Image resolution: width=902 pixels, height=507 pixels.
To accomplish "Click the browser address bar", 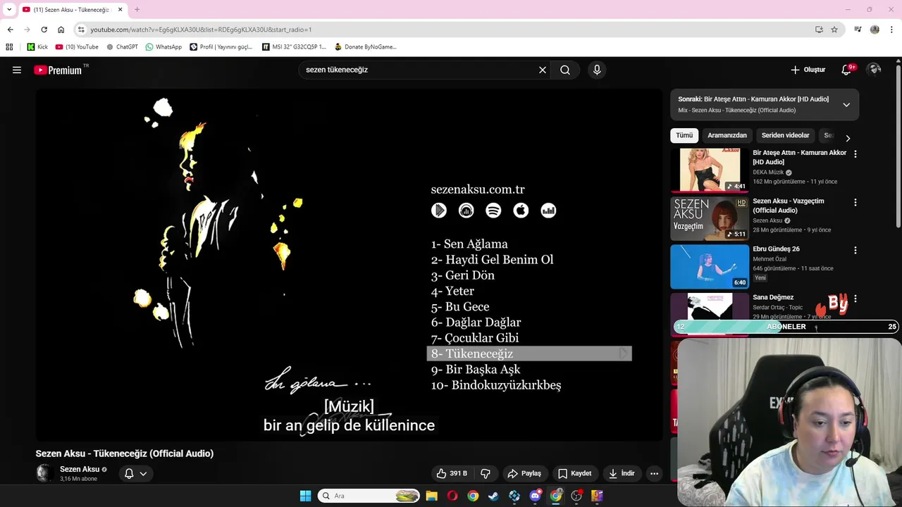I will point(444,30).
